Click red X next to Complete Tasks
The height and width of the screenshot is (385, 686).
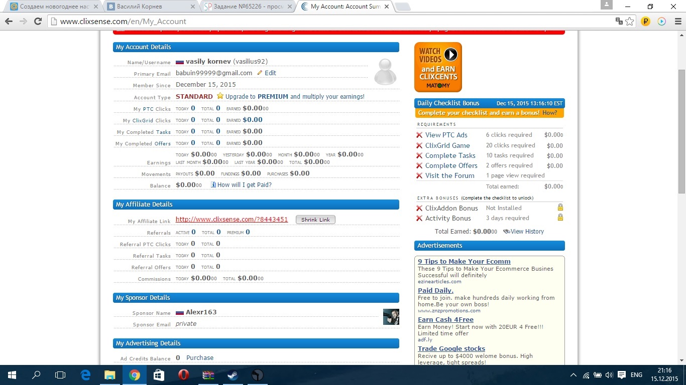(x=419, y=155)
